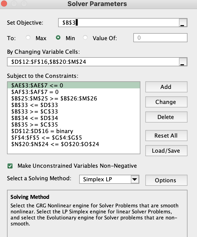Click the Changing Variable Cells range selector icon
This screenshot has width=197, height=237.
(183, 62)
